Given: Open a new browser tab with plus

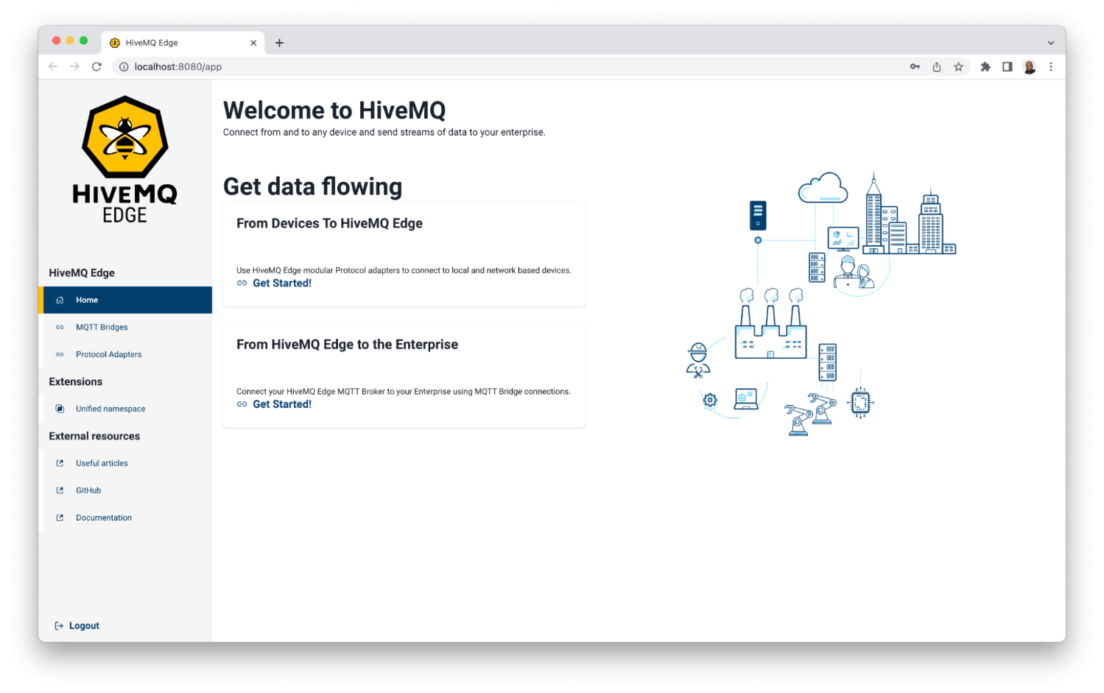Looking at the screenshot, I should (x=279, y=43).
